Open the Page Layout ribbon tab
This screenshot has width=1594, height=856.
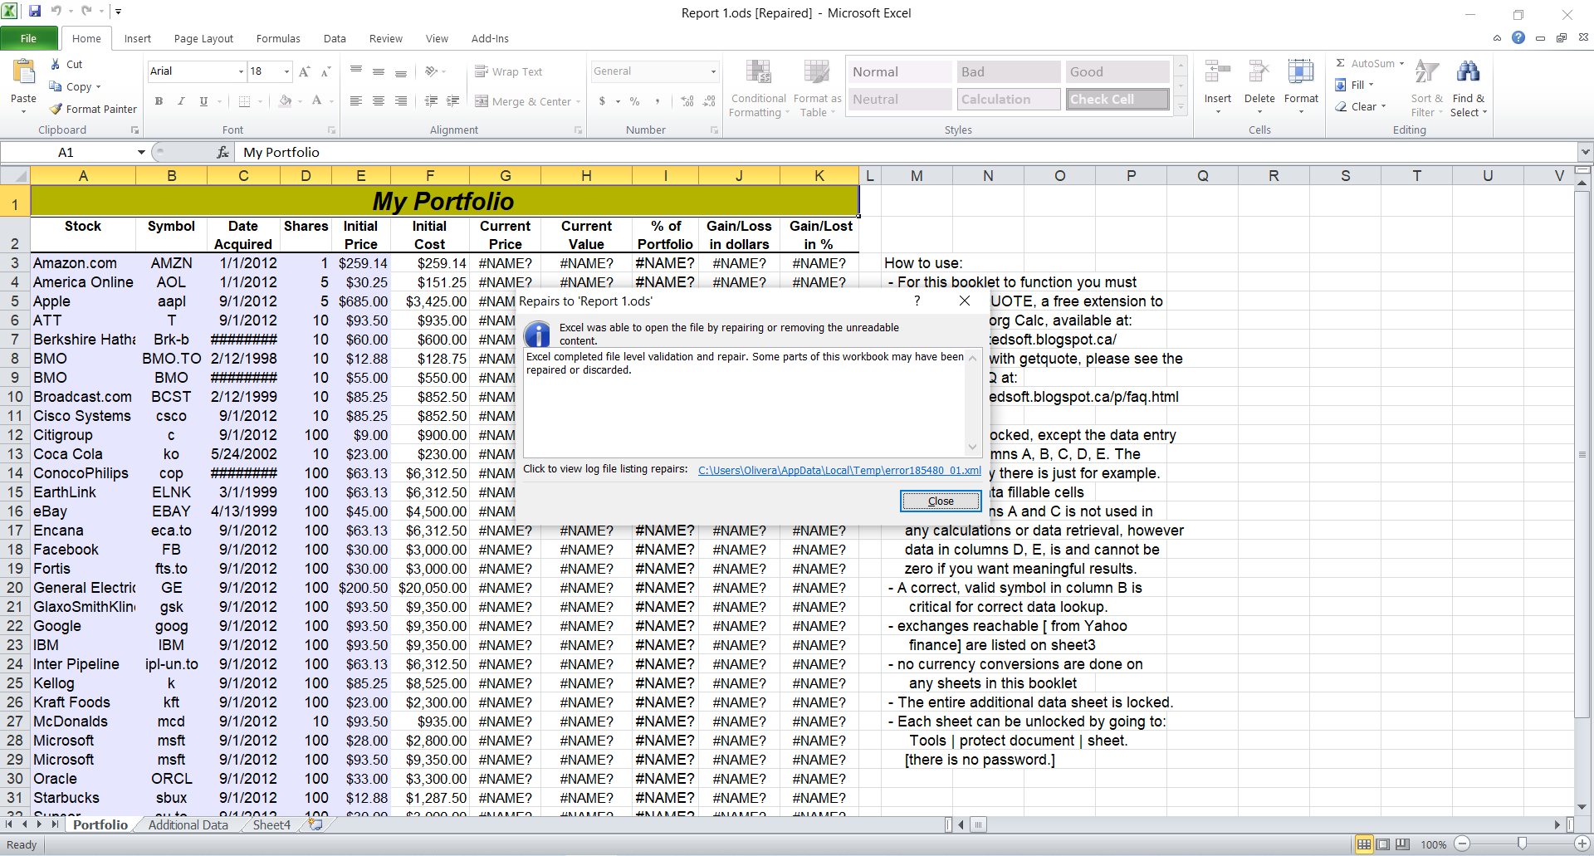[x=203, y=39]
